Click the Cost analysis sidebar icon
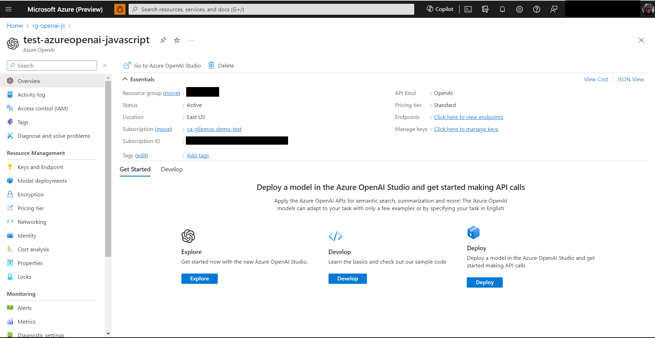 [x=10, y=249]
